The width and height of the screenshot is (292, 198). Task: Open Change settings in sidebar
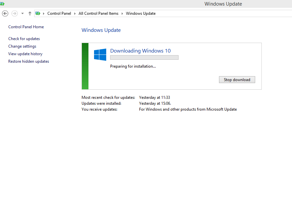22,46
